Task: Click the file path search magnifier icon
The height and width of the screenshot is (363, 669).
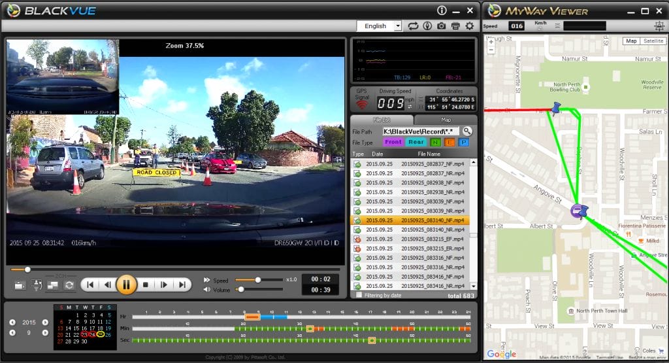Action: (x=467, y=131)
